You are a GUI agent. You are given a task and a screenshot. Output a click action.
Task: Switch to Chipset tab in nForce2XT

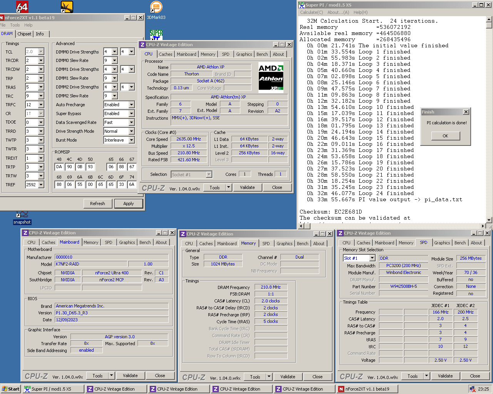click(24, 34)
